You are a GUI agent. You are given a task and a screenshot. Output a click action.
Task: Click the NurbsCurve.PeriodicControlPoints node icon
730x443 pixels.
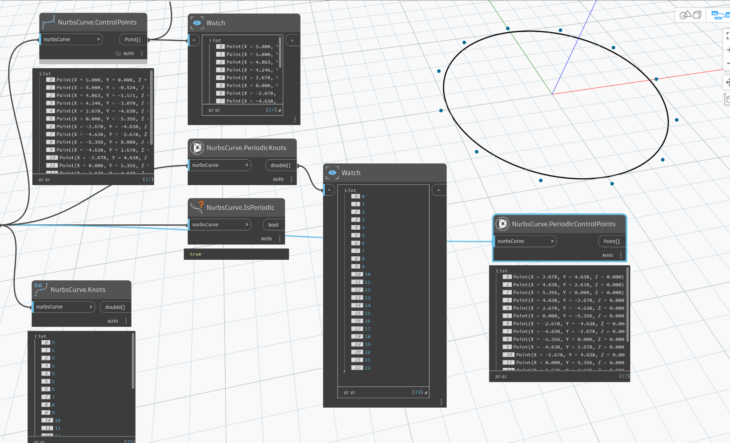(x=503, y=224)
